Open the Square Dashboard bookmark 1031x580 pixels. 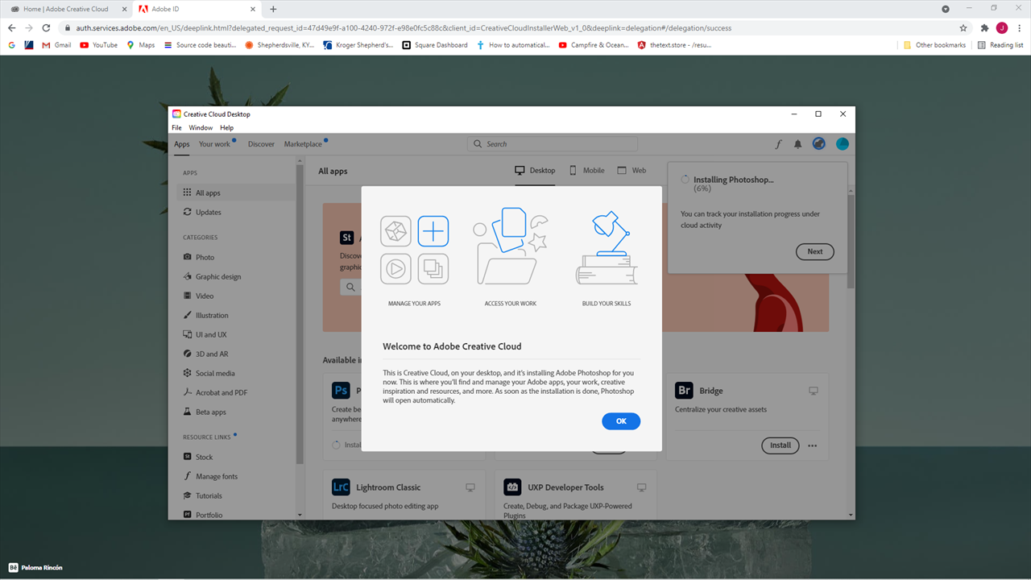(435, 45)
